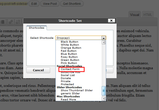Choose Blue Button shortcode

tap(69, 54)
